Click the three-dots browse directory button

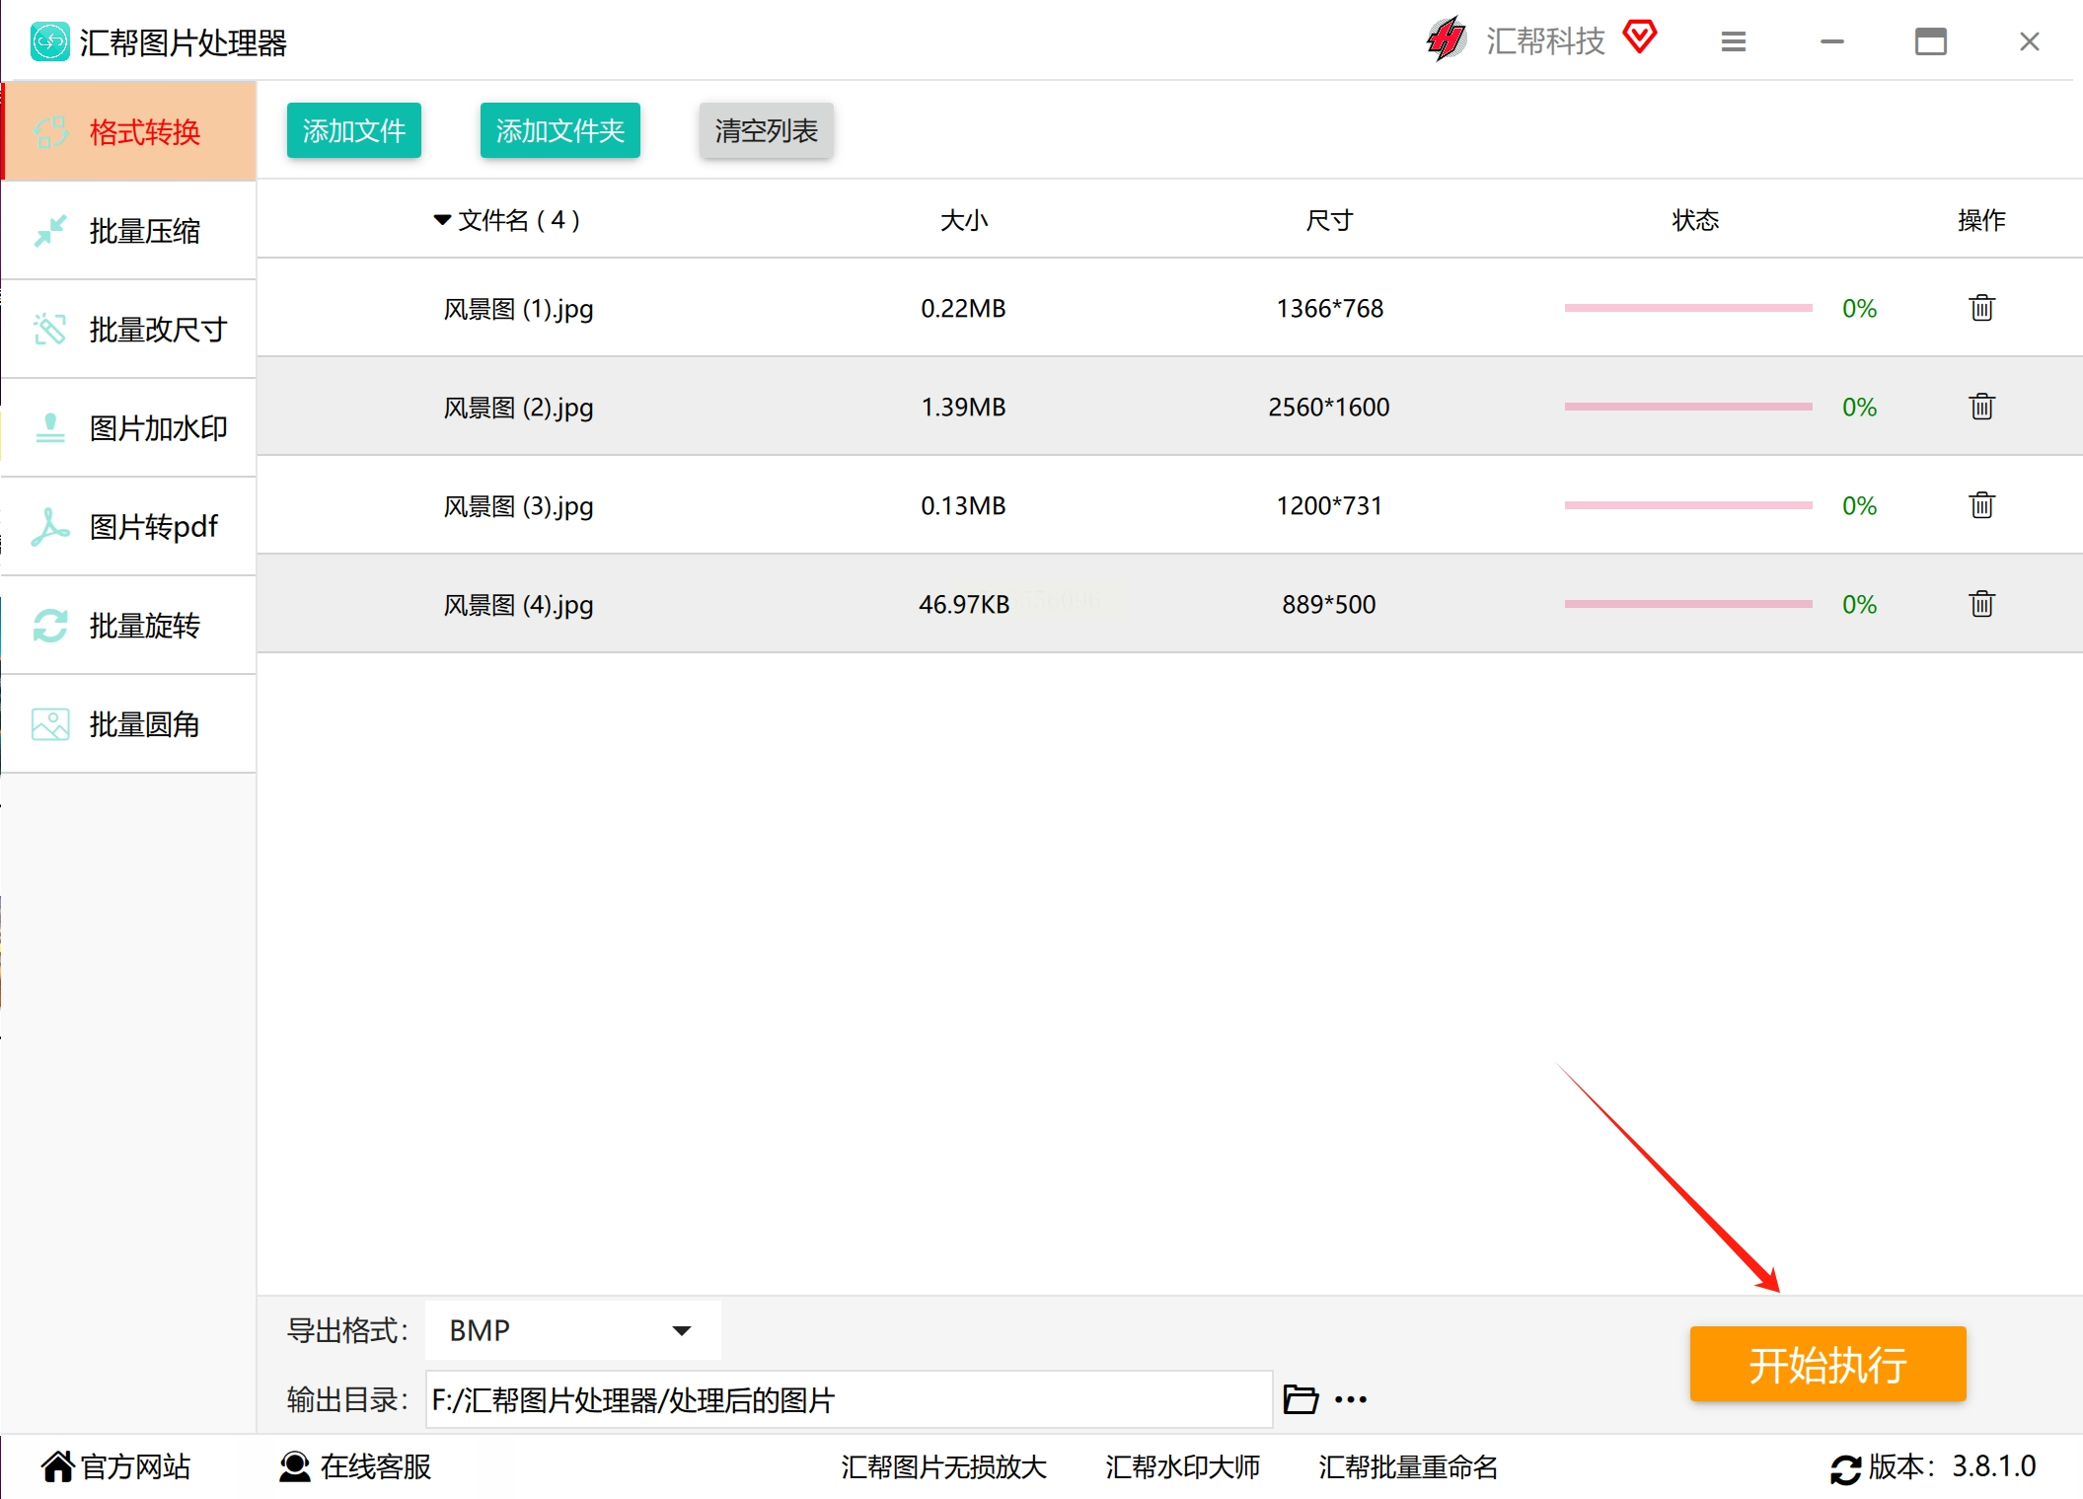coord(1350,1399)
